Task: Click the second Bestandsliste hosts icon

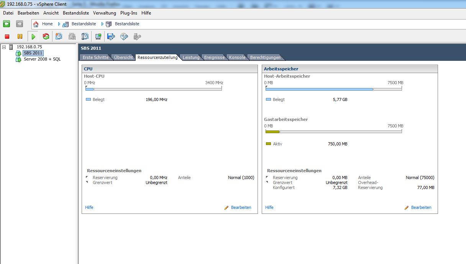Action: (x=109, y=24)
